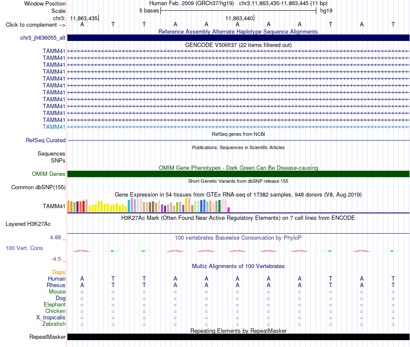410x347 pixels.
Task: Open 'Multiz Alignments of 100 Vertebrates' title
Action: point(238,266)
